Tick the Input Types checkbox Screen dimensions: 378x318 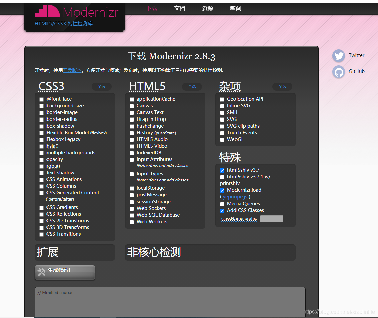coord(132,174)
